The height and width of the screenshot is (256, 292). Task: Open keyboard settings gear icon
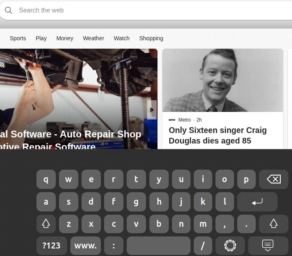pos(230,246)
